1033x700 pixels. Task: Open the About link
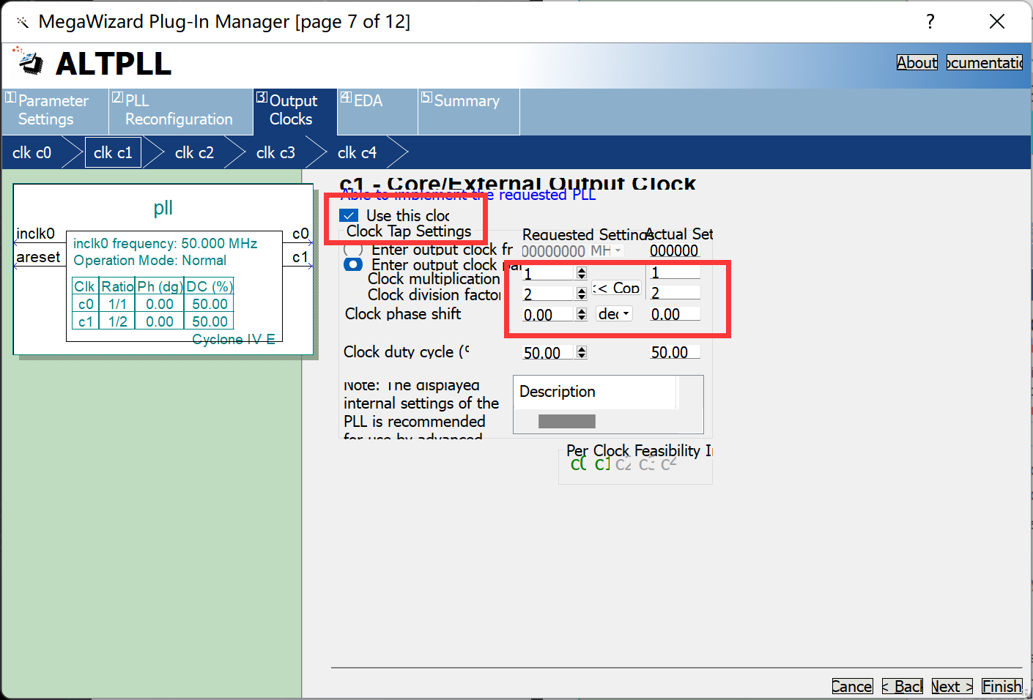(917, 62)
